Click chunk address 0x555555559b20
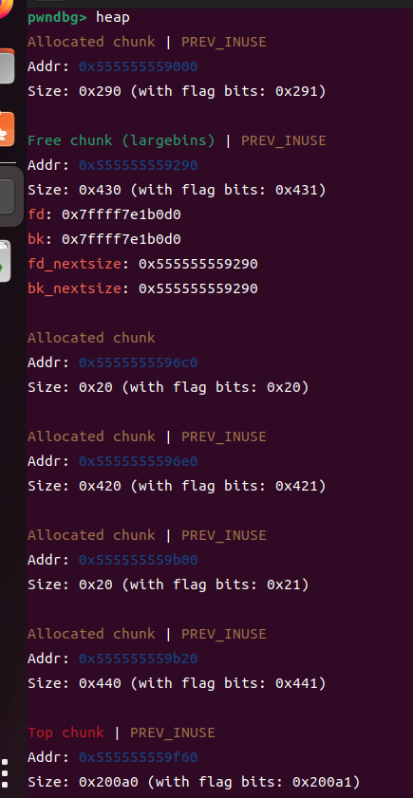 point(138,659)
